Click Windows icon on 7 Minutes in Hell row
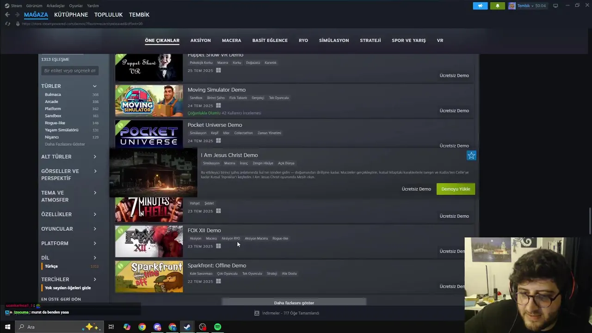This screenshot has height=333, width=592. (x=218, y=211)
